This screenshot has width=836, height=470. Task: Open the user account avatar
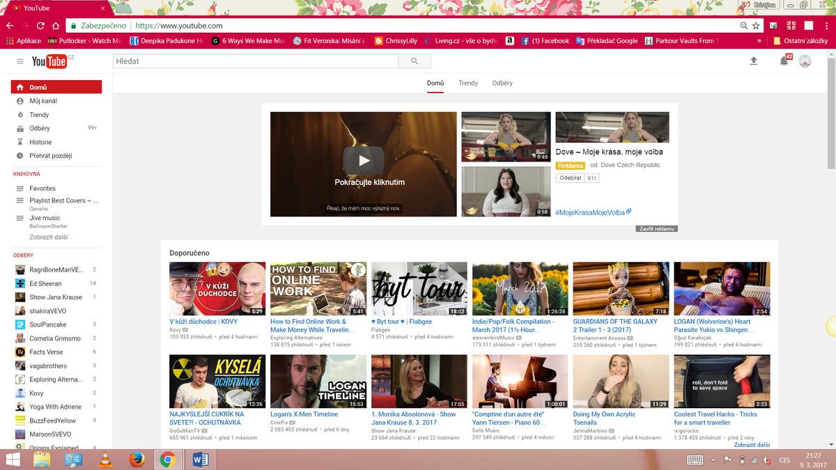(x=805, y=61)
